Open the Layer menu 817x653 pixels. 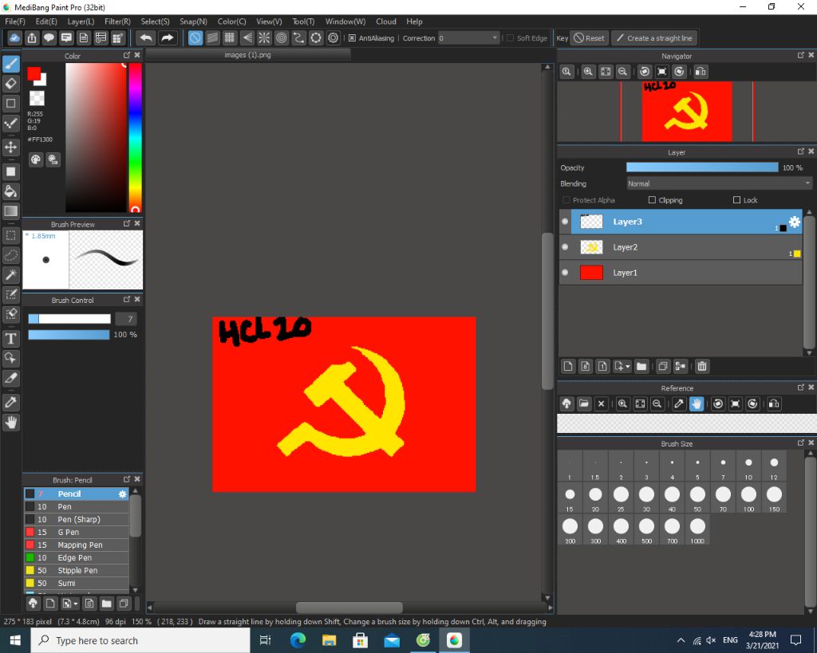point(81,22)
